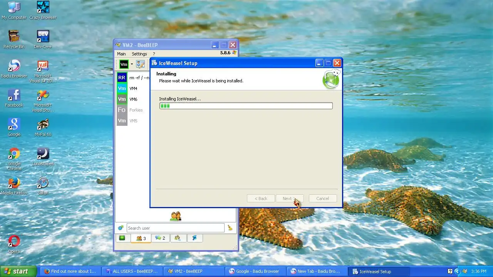This screenshot has width=493, height=277.
Task: Select Dev-C++ desktop icon
Action: click(x=43, y=40)
